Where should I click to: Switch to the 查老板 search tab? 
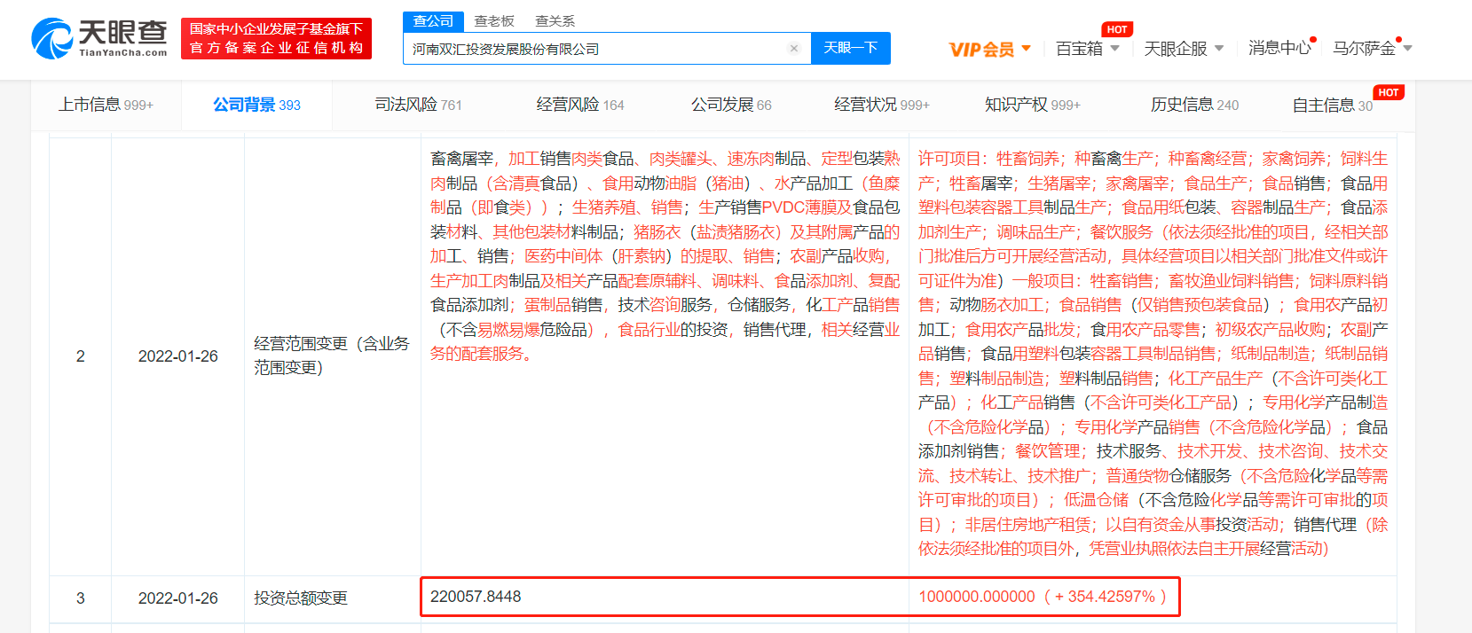click(494, 20)
